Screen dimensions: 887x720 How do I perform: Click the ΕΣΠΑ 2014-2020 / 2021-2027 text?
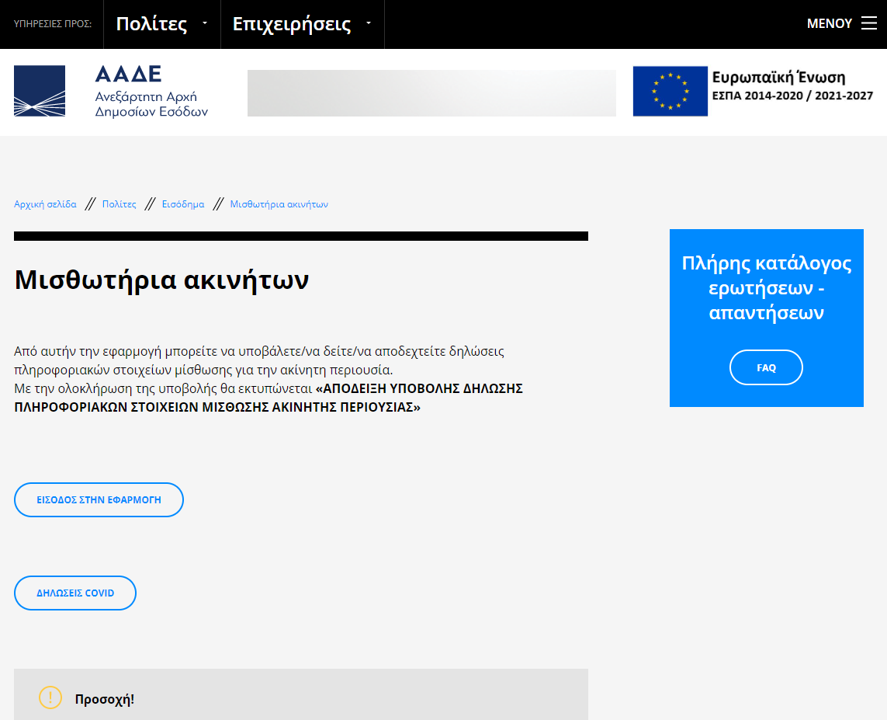(792, 96)
